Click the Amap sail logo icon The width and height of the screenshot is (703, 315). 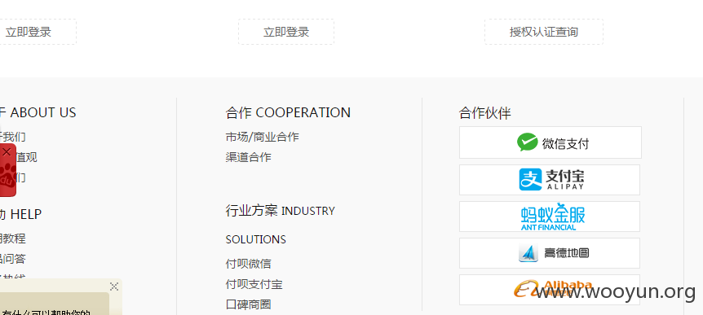(x=528, y=253)
